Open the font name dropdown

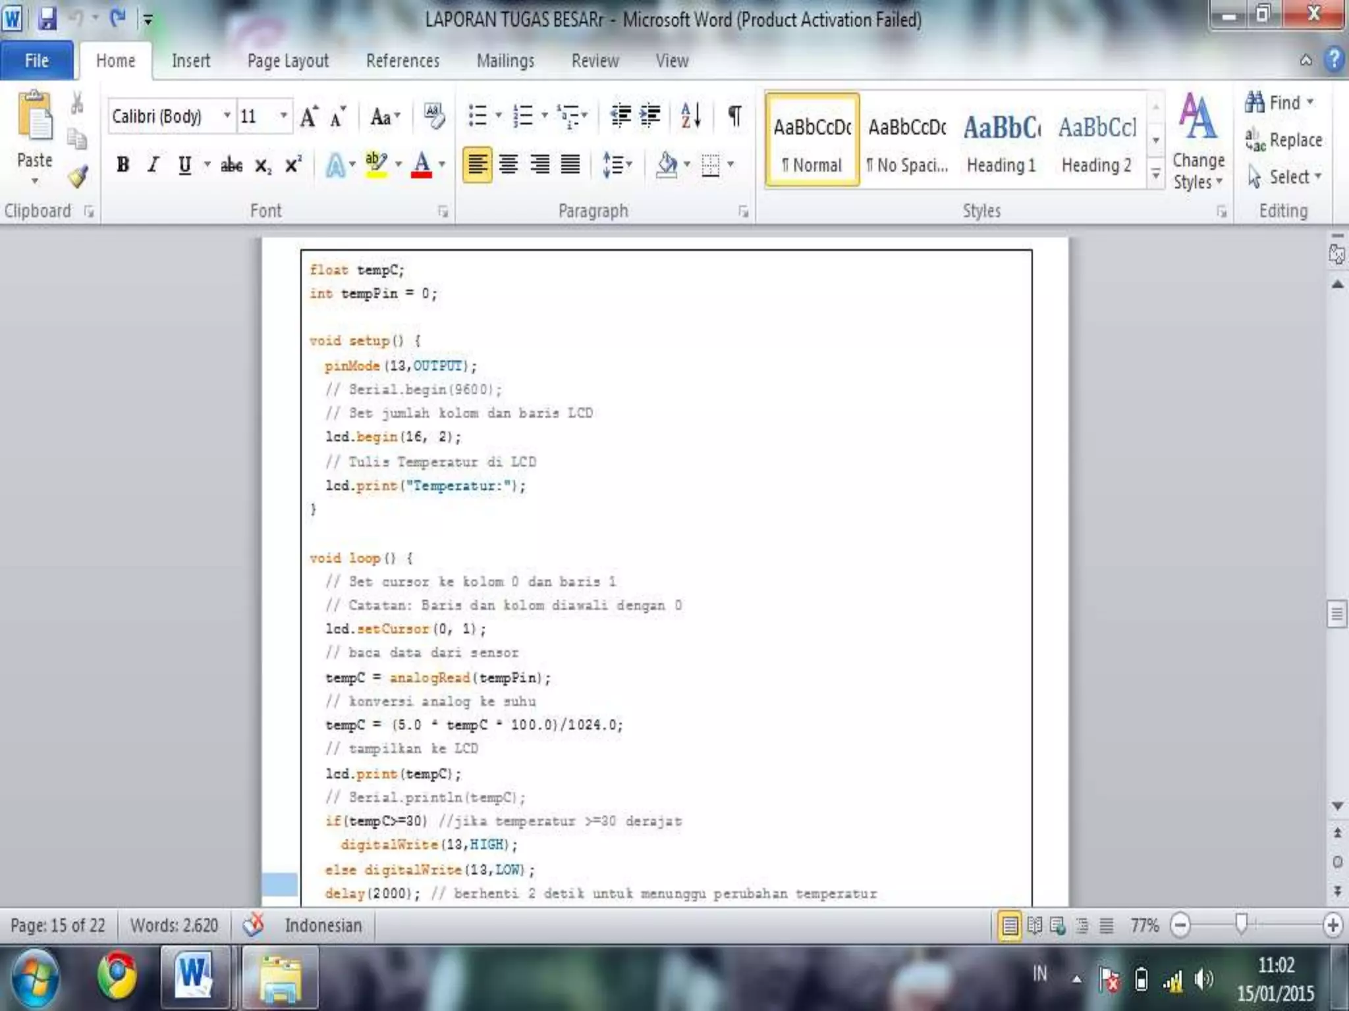(x=227, y=116)
